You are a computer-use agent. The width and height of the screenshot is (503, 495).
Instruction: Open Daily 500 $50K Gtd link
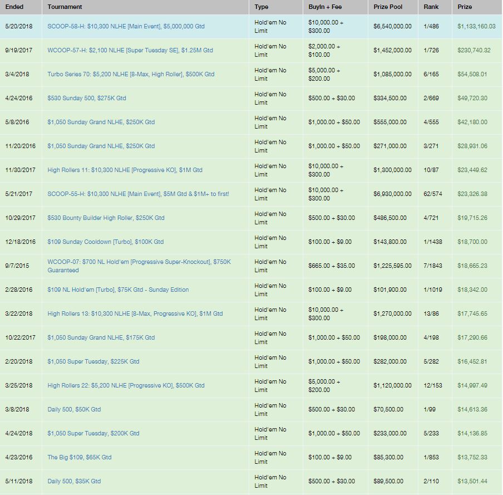pos(74,409)
